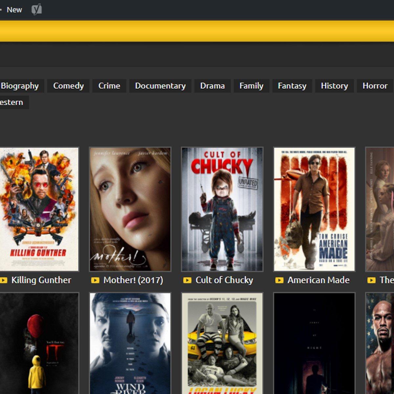Viewport: 394px width, 394px height.
Task: Click the play icon beside Killing Gunther
Action: click(4, 280)
